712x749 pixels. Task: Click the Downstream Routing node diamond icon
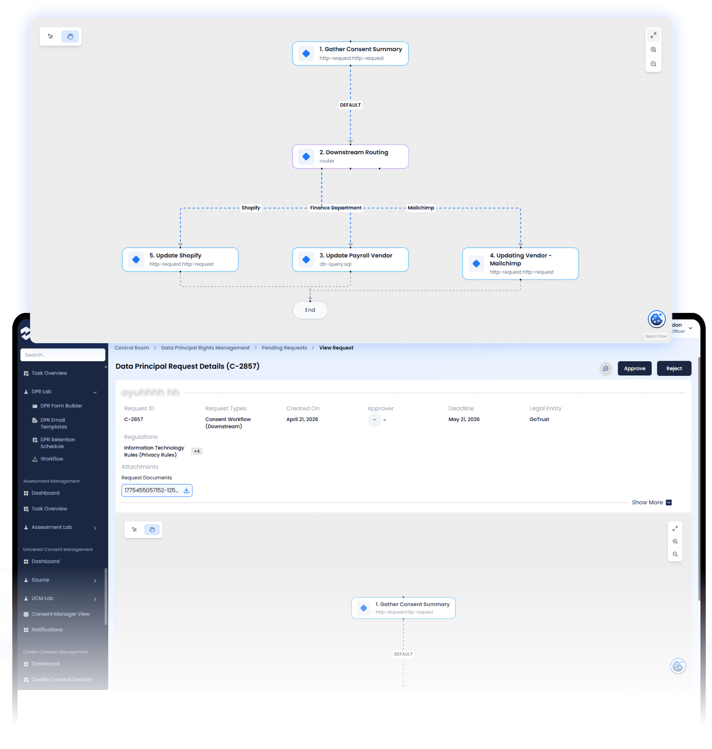point(306,157)
